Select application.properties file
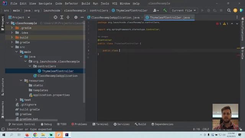 click(x=51, y=95)
